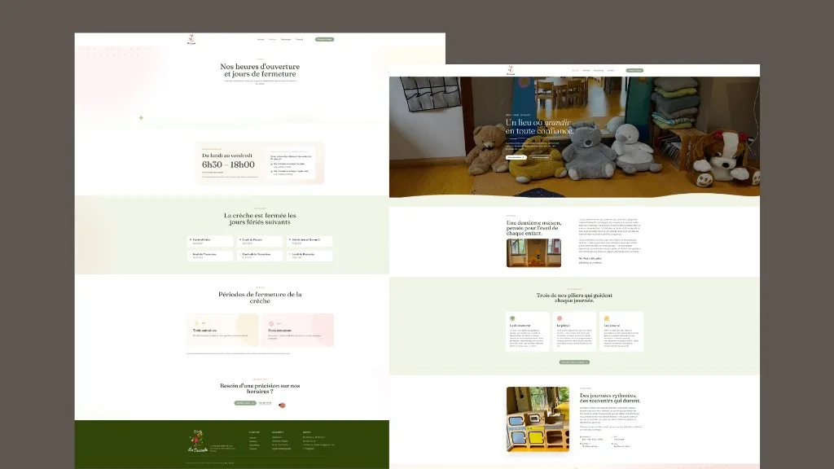Click the crèche logo in the homepage header
The width and height of the screenshot is (834, 469).
[511, 70]
